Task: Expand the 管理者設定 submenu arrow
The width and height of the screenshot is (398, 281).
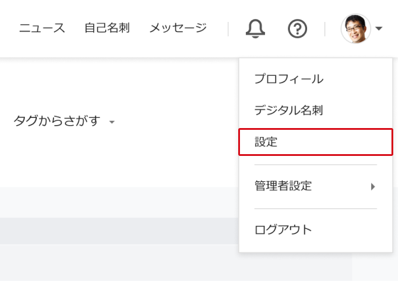Action: click(x=373, y=187)
